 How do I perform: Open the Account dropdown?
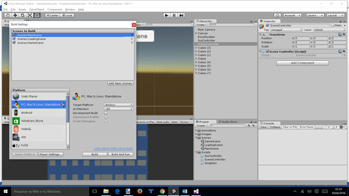[x=292, y=15]
